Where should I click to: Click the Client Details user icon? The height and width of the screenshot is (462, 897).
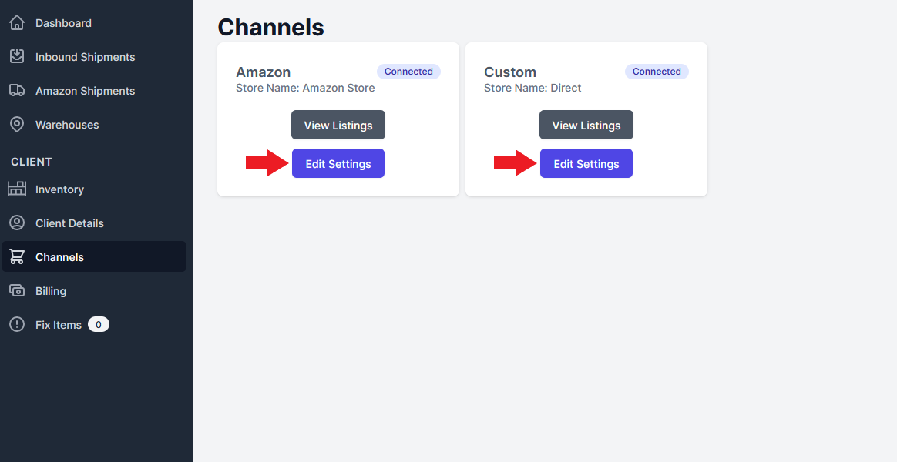17,223
